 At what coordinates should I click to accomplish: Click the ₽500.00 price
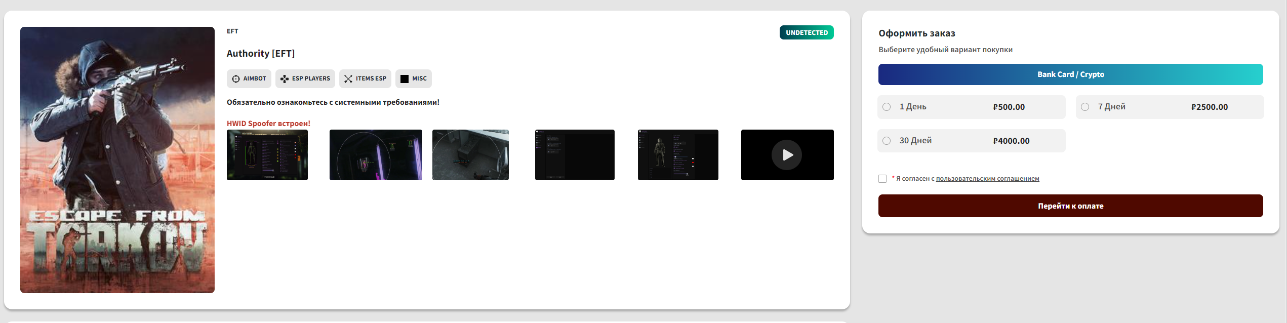(1009, 107)
